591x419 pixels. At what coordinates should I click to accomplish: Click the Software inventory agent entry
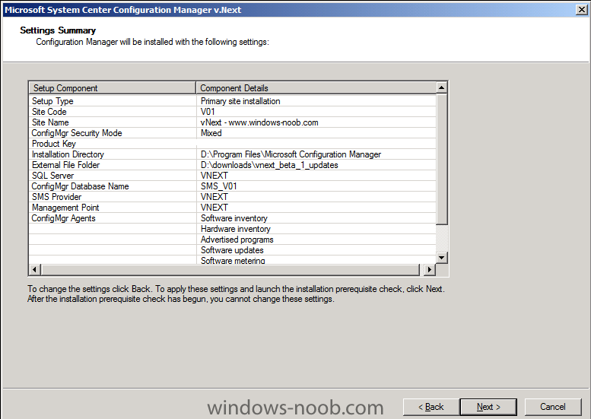click(234, 218)
